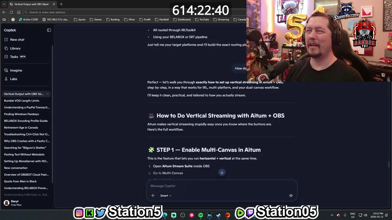Viewport: 392px width, 220px height.
Task: Go to browser home page
Action: point(19,12)
